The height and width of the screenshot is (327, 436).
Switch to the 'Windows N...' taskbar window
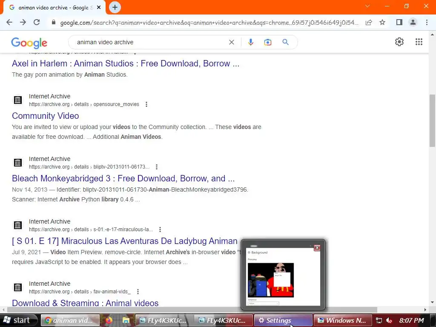343,320
